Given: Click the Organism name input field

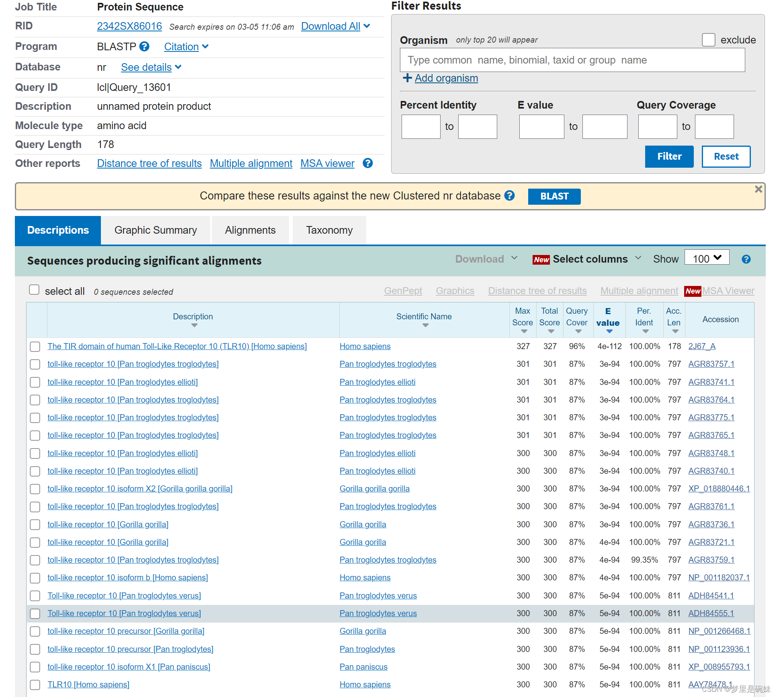Looking at the screenshot, I should pos(572,60).
